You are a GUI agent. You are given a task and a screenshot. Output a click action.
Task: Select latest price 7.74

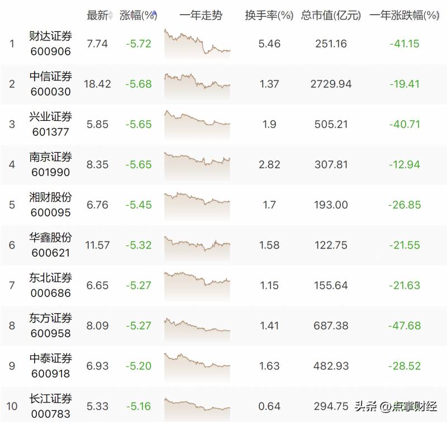[97, 44]
